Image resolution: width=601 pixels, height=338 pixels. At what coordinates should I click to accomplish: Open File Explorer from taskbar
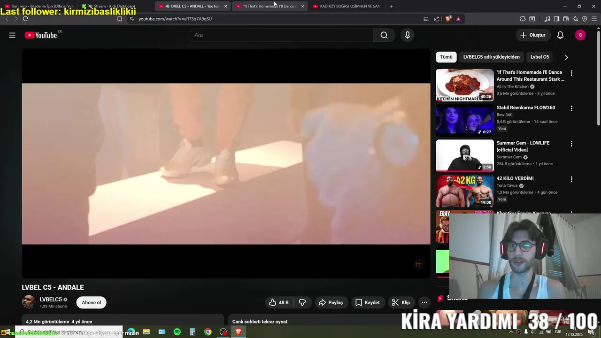(x=146, y=332)
